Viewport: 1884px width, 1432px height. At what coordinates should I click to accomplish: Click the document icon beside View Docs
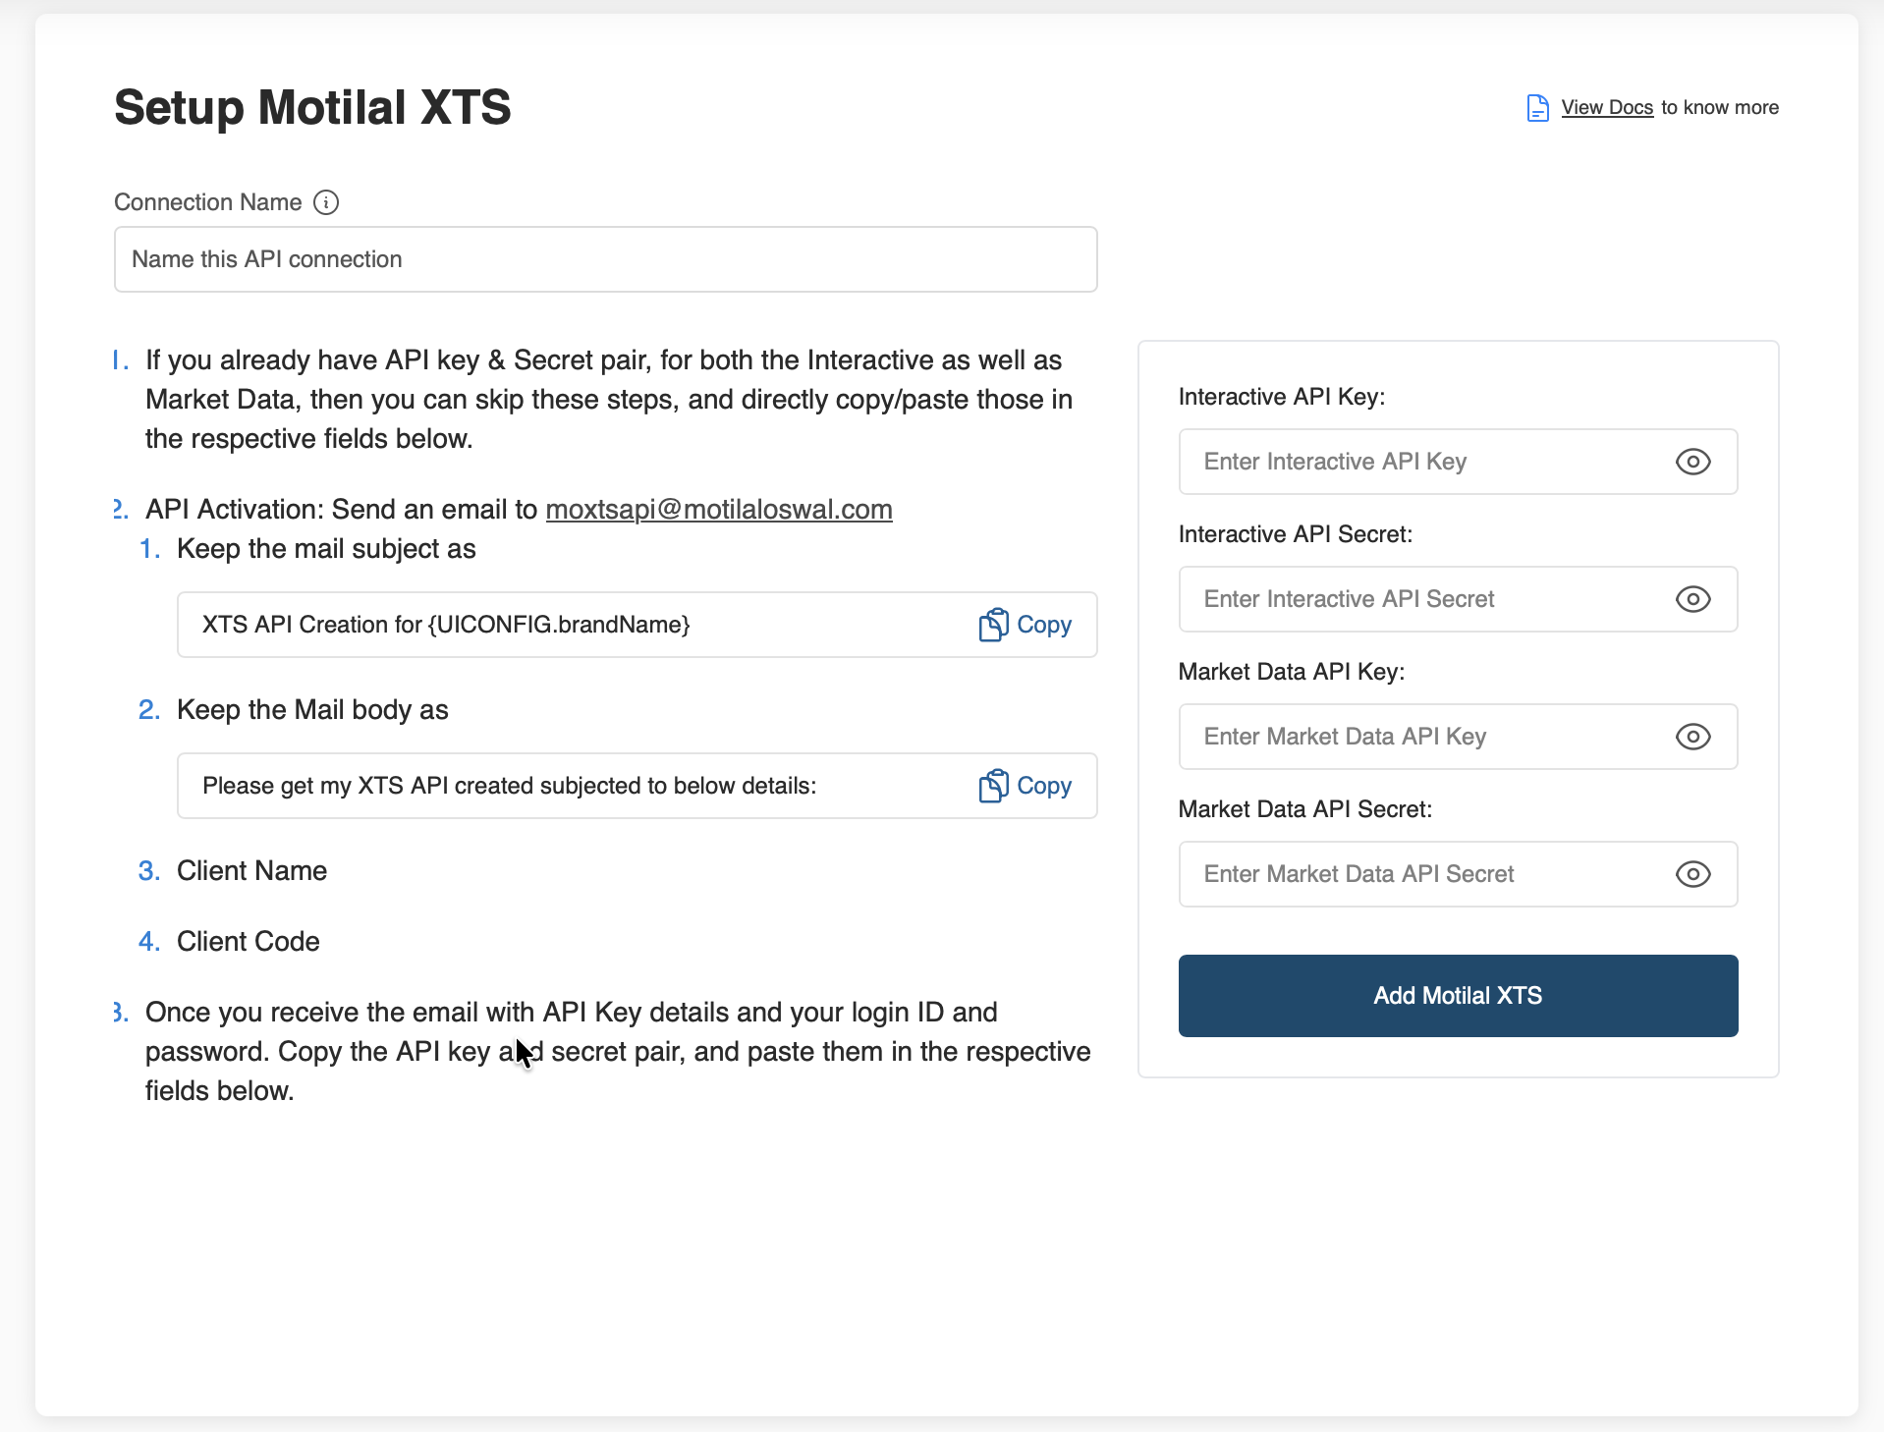pyautogui.click(x=1537, y=108)
